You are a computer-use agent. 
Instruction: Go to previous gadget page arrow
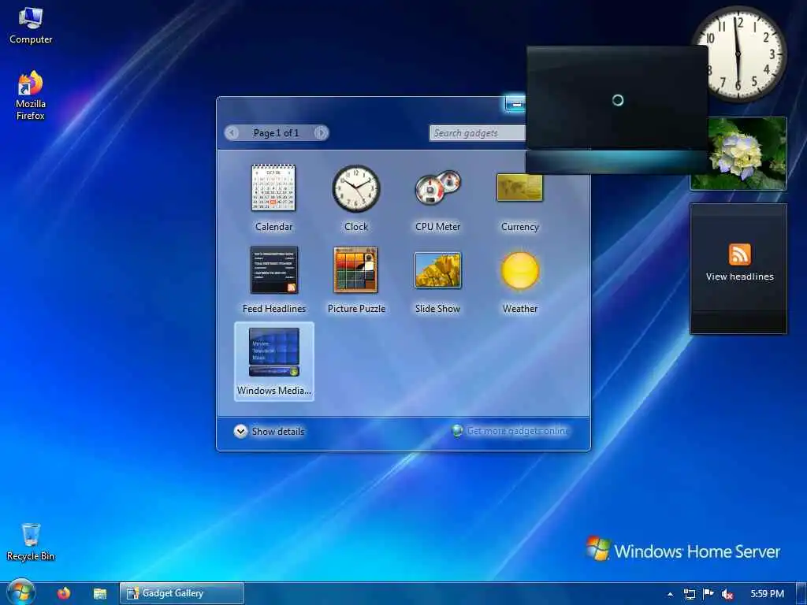click(232, 132)
